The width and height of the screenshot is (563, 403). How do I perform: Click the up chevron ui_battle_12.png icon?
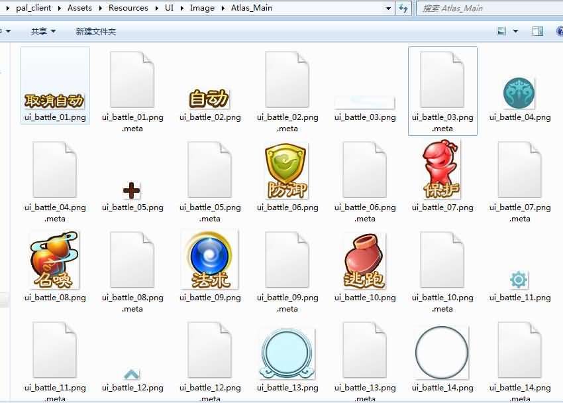[132, 374]
